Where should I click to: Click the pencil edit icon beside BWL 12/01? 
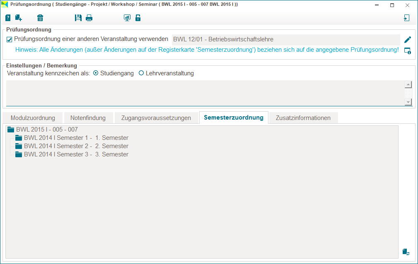point(408,40)
